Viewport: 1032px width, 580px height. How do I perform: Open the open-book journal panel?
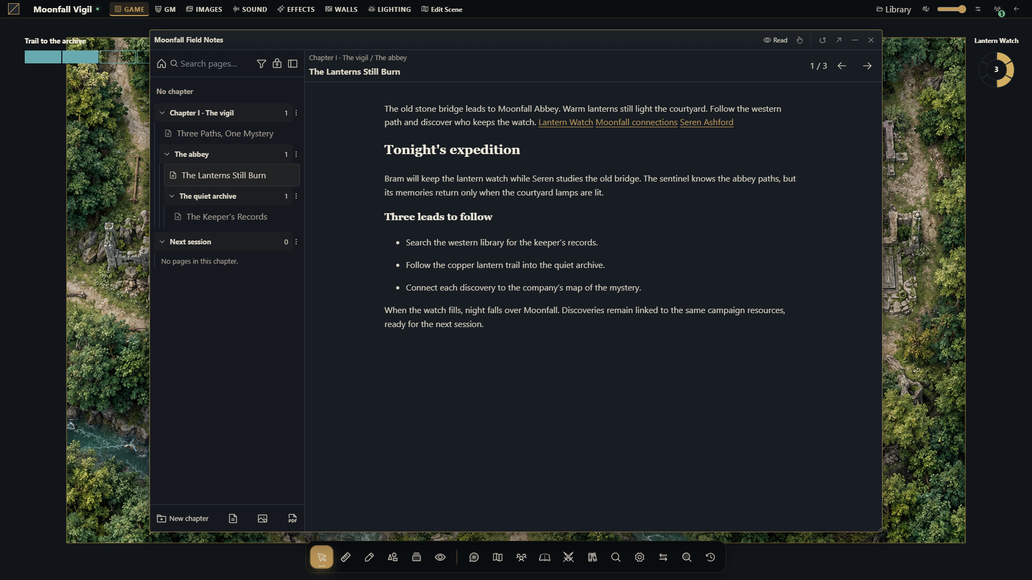(545, 557)
